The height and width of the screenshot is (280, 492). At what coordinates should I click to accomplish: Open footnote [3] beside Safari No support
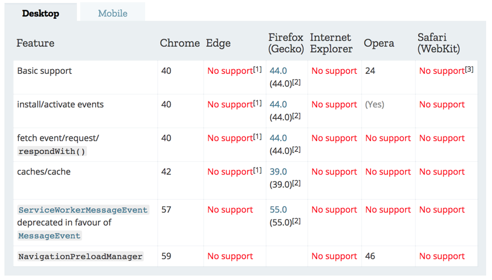pos(469,69)
